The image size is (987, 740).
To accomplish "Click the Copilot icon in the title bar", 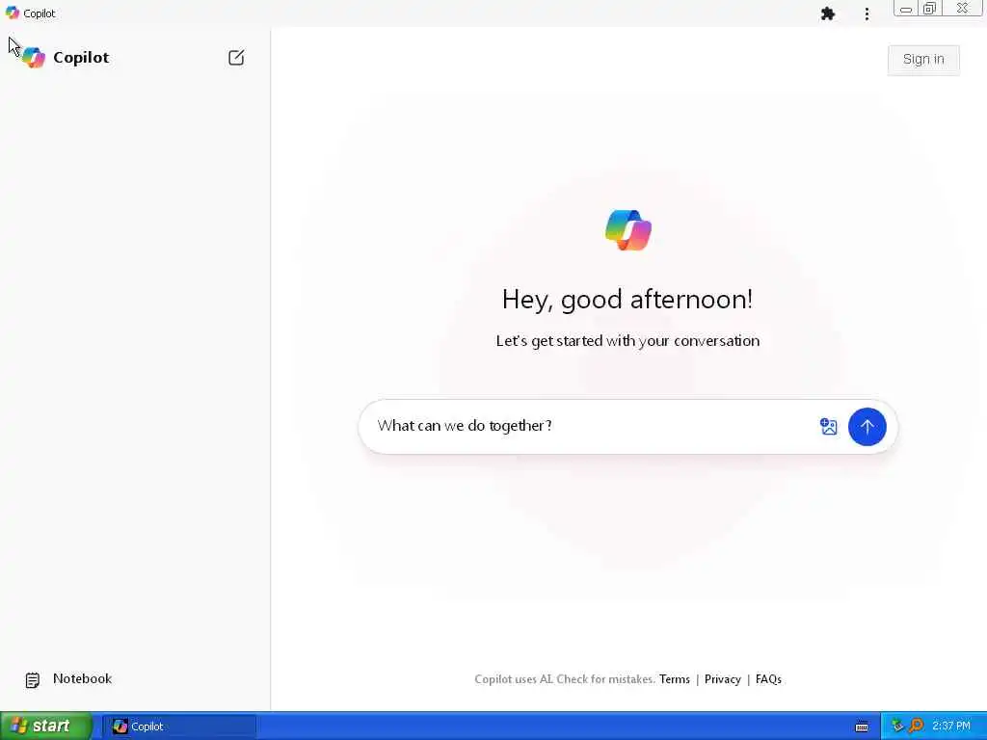I will click(13, 13).
